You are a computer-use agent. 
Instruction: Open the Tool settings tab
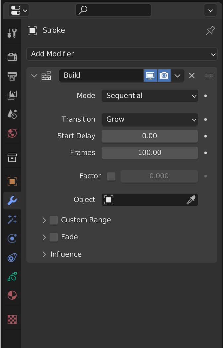[x=12, y=32]
